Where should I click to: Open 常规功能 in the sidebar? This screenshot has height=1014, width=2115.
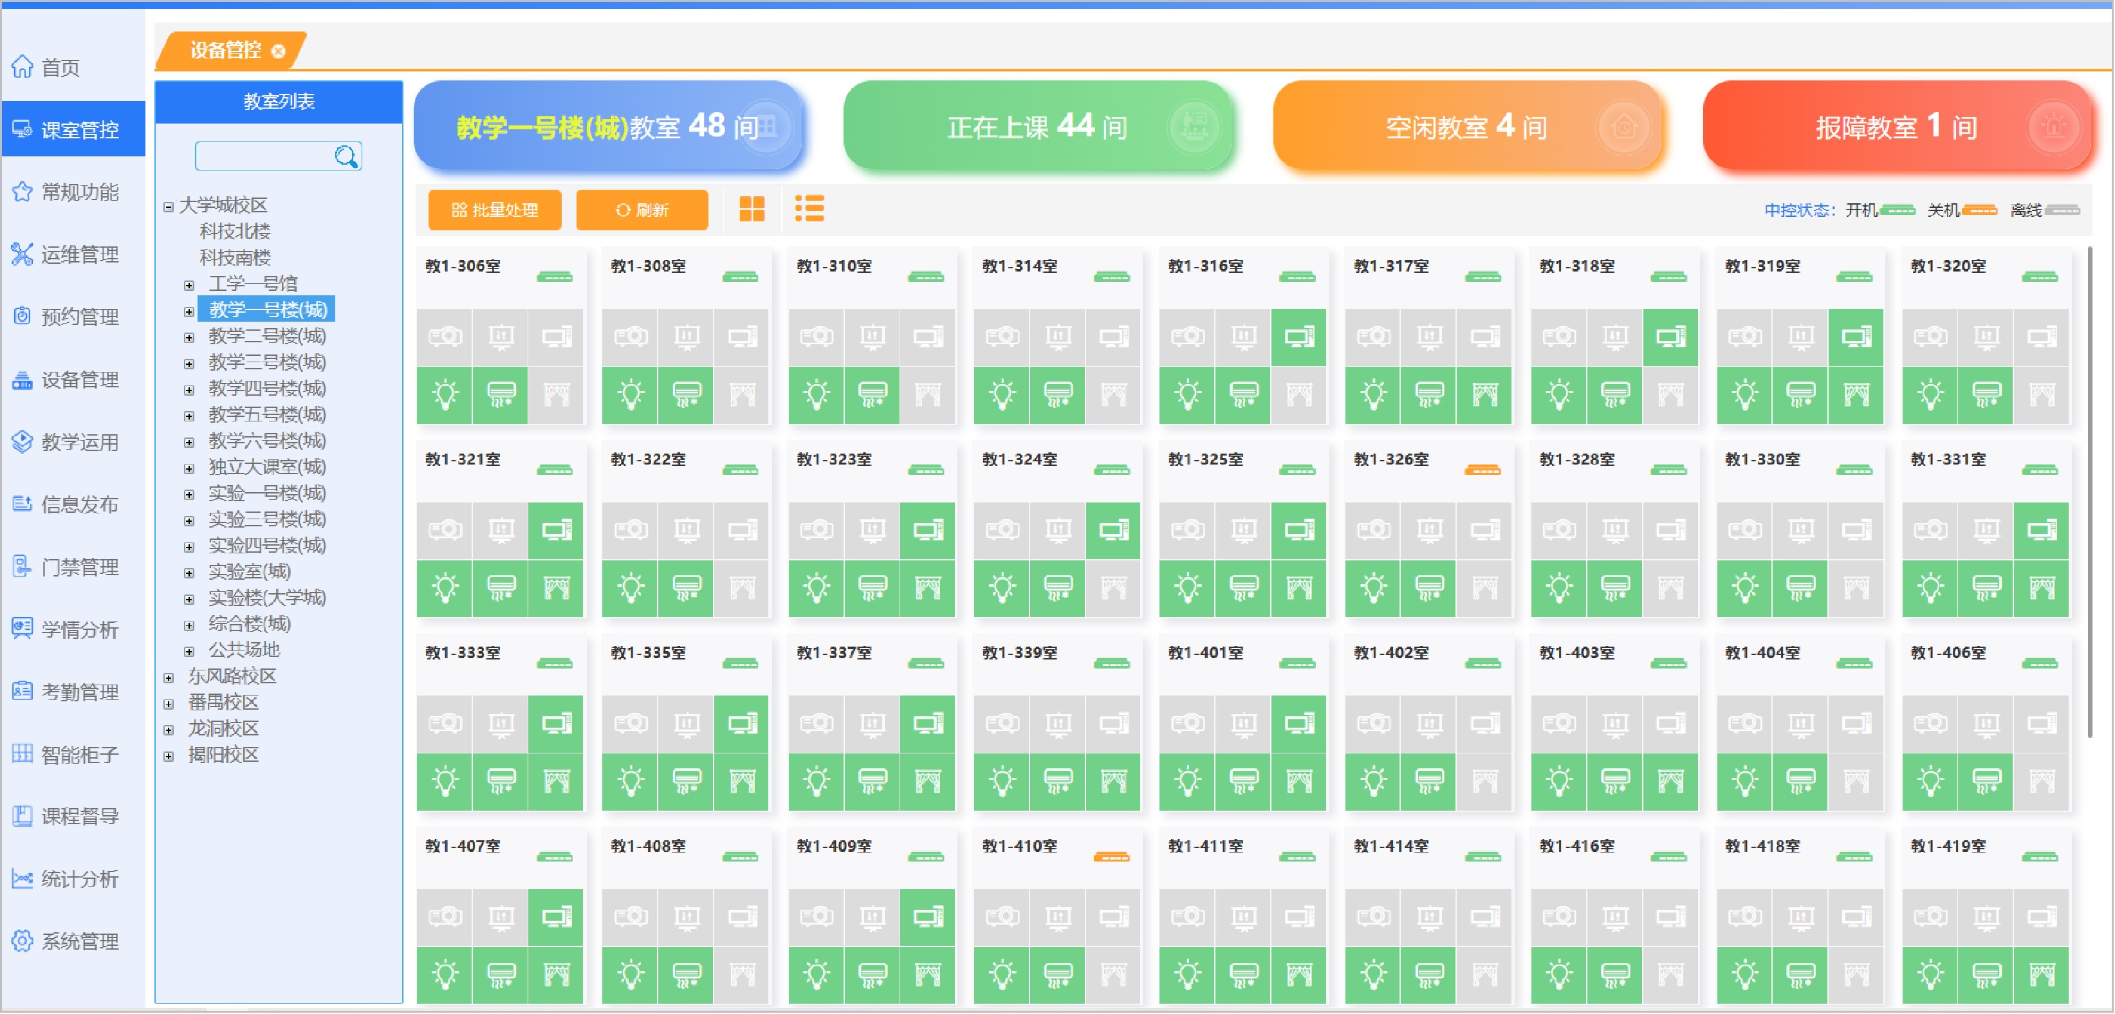pyautogui.click(x=72, y=191)
